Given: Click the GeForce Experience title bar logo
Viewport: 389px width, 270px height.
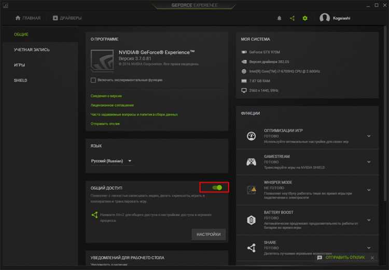Looking at the screenshot, I should pyautogui.click(x=6, y=6).
